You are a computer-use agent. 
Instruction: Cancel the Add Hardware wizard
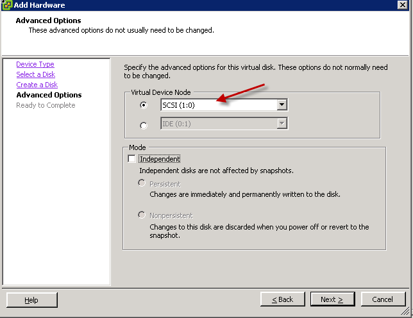pos(383,299)
